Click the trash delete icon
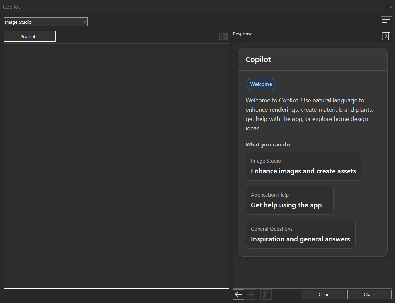The image size is (395, 303). click(x=266, y=294)
